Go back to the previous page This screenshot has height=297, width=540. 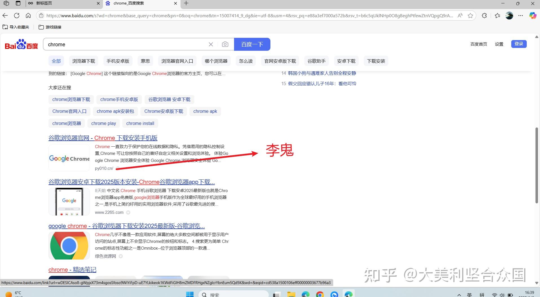(x=5, y=16)
